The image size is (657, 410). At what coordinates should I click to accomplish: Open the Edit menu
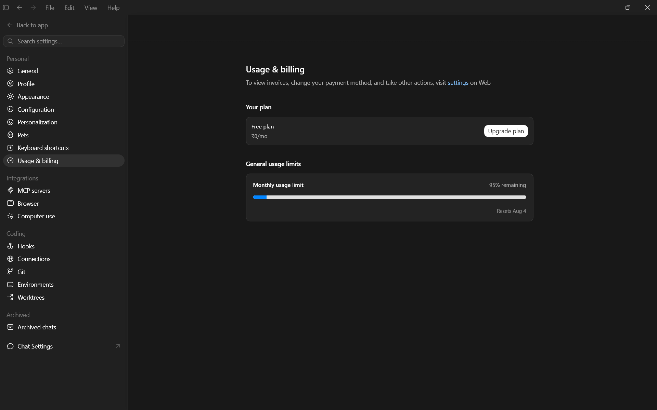[69, 8]
